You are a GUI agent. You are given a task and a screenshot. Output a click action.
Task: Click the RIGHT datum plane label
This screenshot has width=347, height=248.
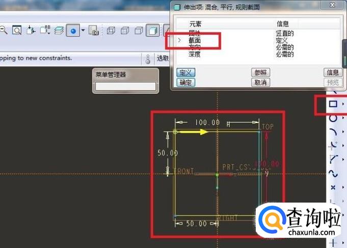(228, 218)
